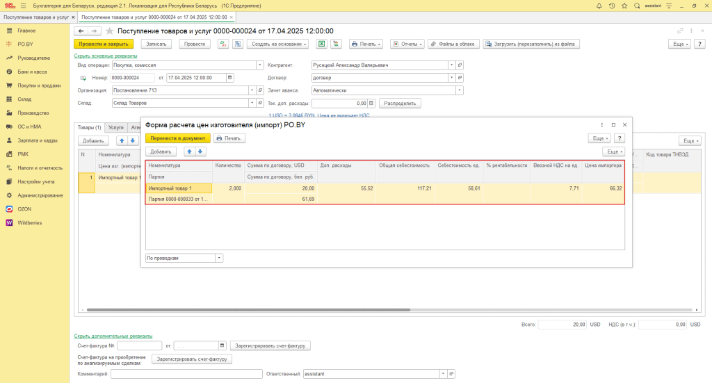The height and width of the screenshot is (383, 712).
Task: Click the Провести и закрыть button
Action: point(104,44)
